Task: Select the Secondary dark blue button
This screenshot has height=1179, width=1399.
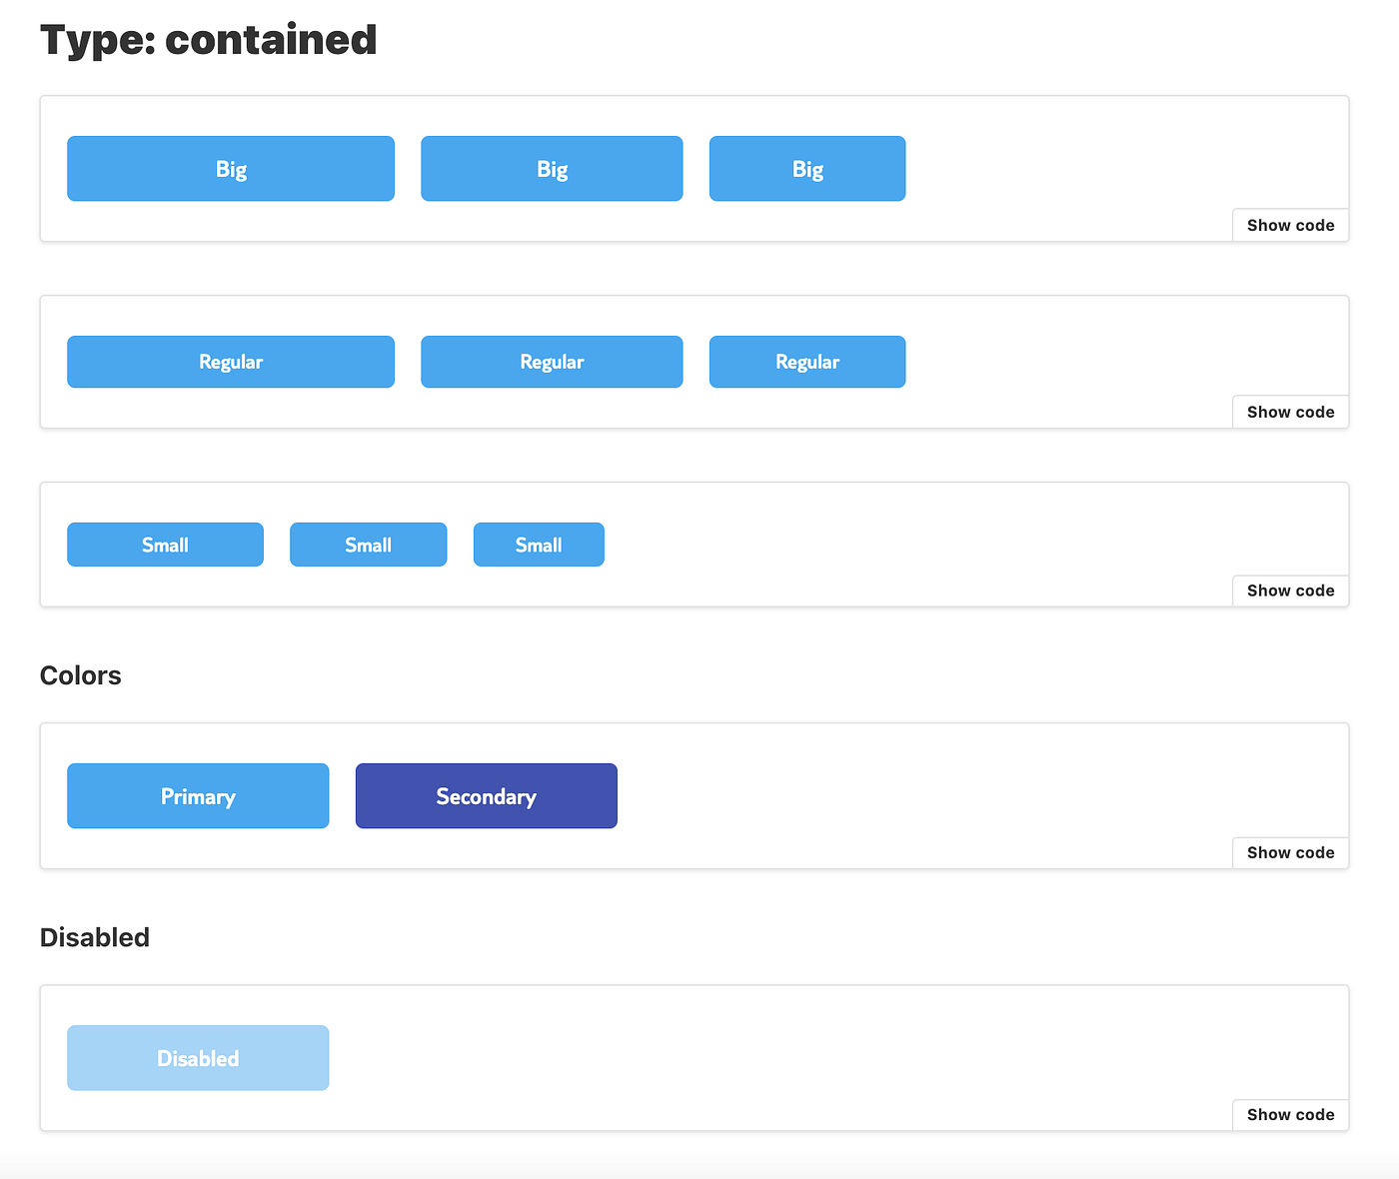Action: point(486,795)
